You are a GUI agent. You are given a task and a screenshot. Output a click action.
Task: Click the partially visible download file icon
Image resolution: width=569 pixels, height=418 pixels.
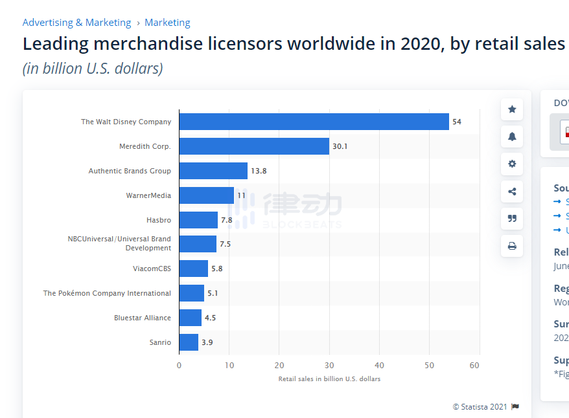pyautogui.click(x=565, y=132)
